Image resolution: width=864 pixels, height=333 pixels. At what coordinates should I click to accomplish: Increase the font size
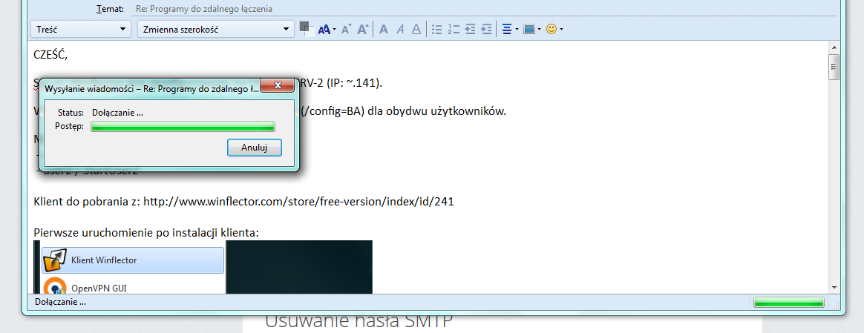(362, 29)
